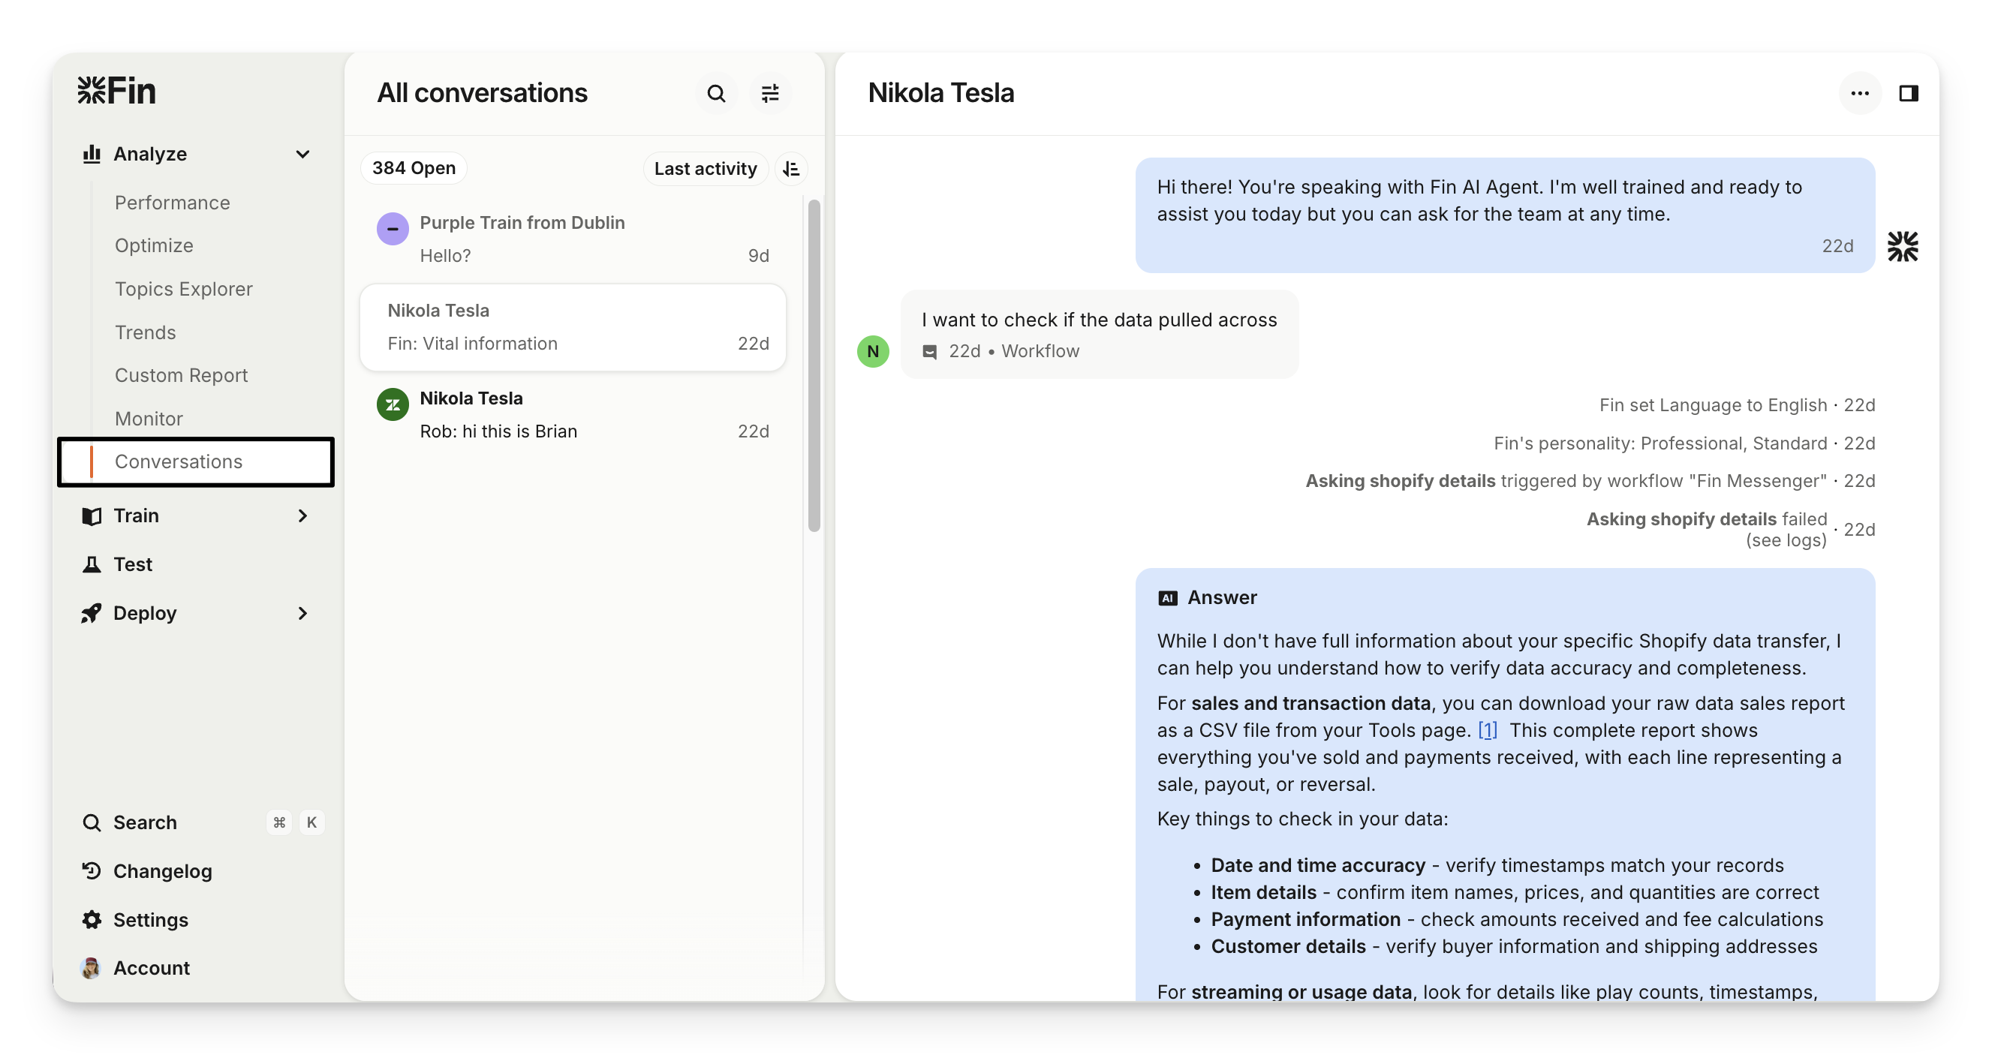
Task: Open citation link [1] in the answer
Action: click(1487, 730)
